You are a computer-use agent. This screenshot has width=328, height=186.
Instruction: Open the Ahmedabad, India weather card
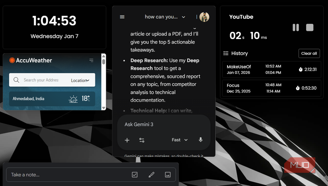52,99
